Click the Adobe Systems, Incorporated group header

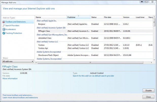pos(49,59)
